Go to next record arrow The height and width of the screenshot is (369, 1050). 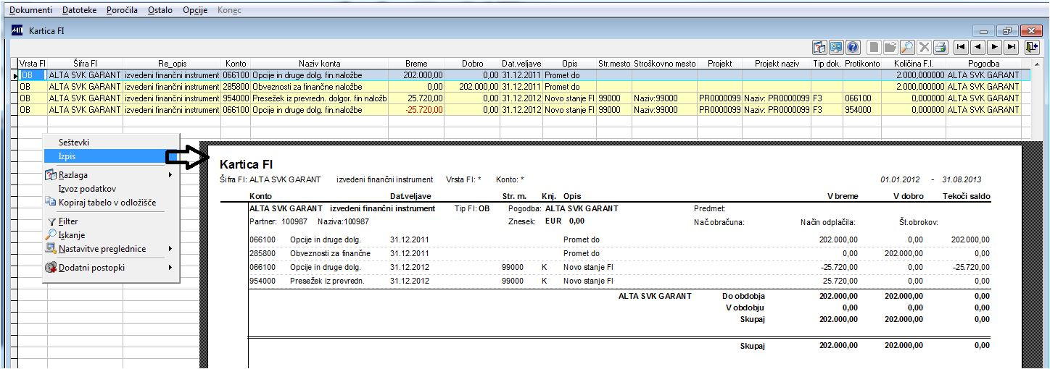coord(995,47)
